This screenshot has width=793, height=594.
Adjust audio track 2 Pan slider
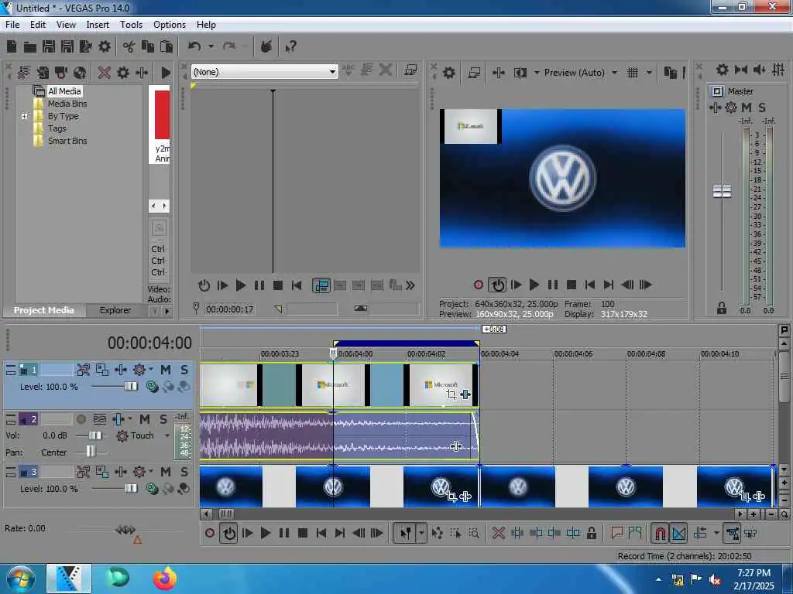point(91,451)
